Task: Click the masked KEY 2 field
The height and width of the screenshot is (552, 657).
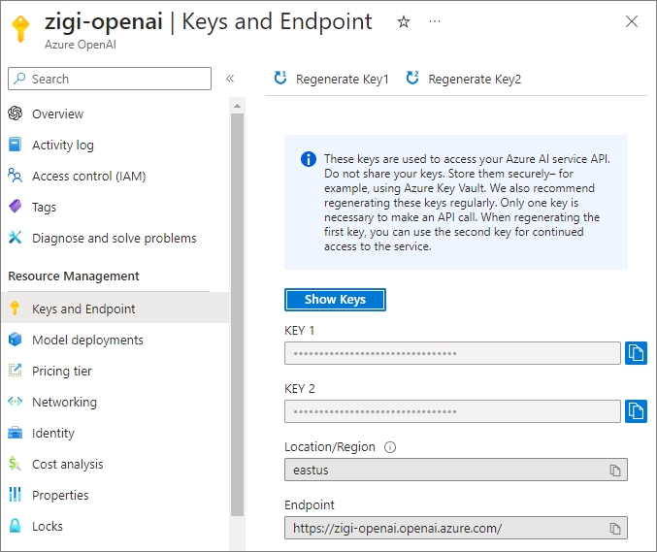Action: point(452,411)
